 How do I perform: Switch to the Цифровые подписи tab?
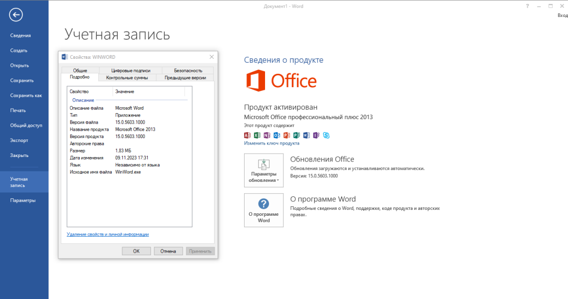coord(131,70)
